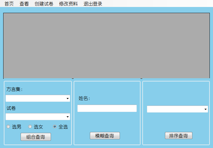
Task: Select 创建试卷 from the menu bar
Action: pyautogui.click(x=44, y=4)
